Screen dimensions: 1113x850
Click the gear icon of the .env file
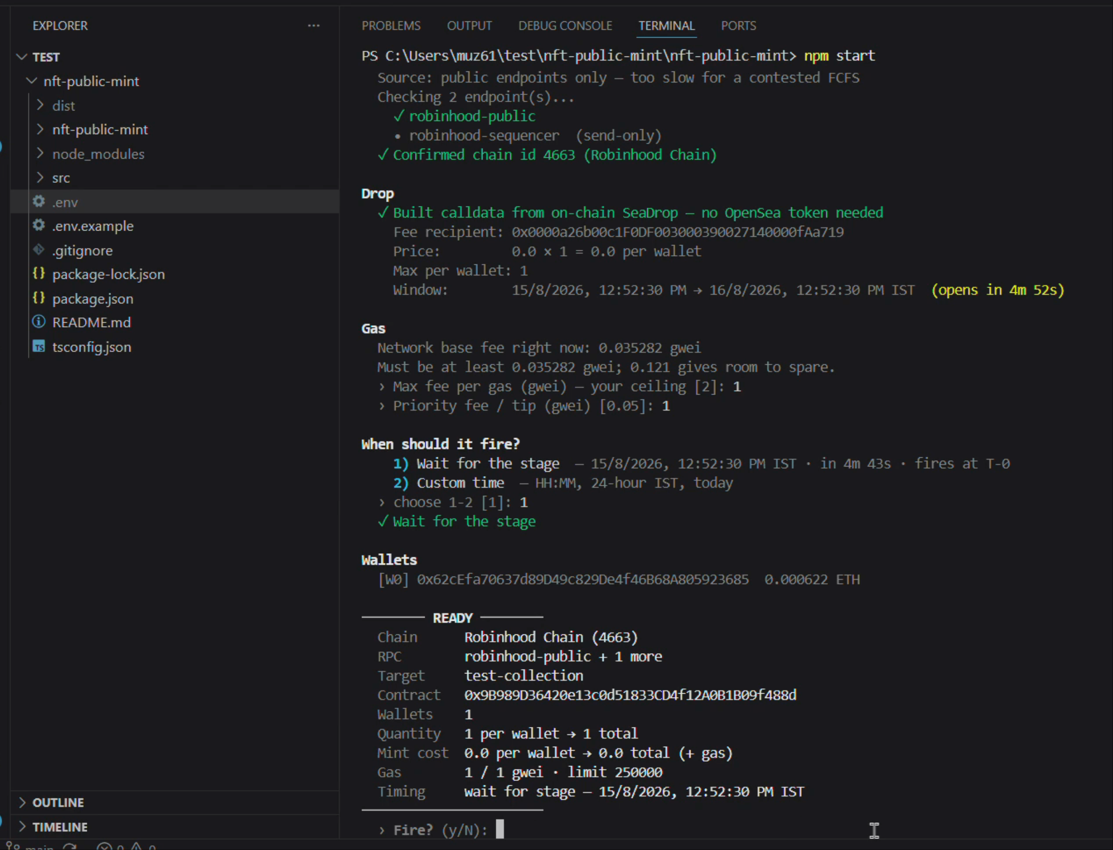pos(39,202)
